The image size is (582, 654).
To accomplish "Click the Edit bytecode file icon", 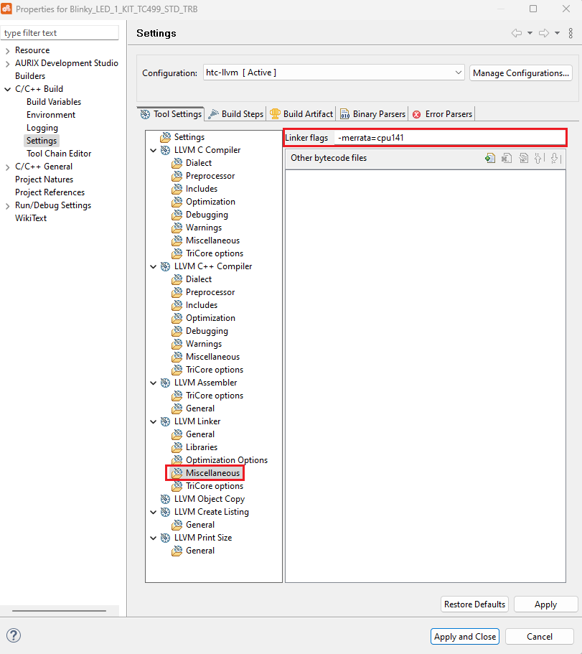I will [x=523, y=159].
